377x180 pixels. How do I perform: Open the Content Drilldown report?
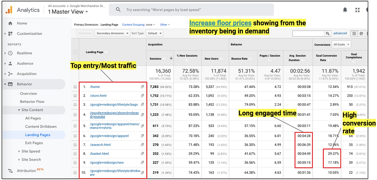(41, 126)
